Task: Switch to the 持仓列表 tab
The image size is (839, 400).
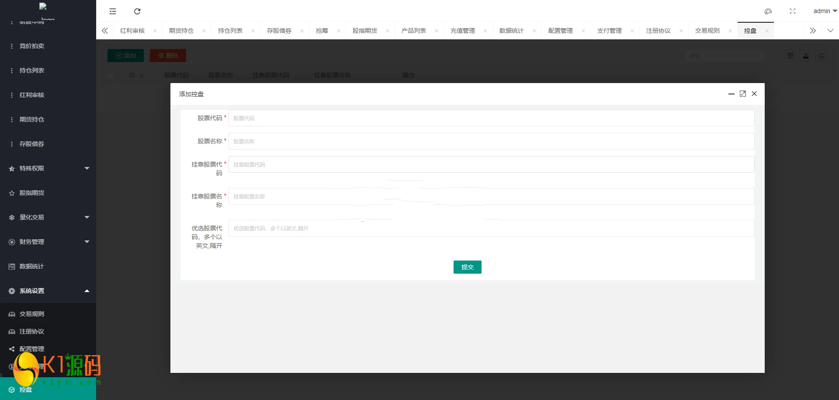Action: 230,31
